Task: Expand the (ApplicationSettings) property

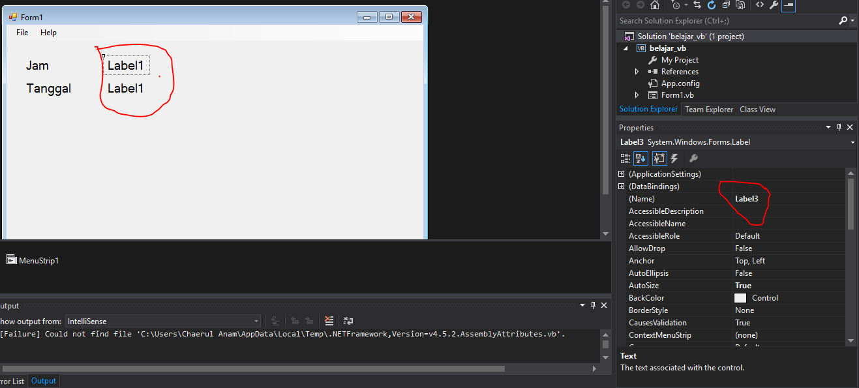Action: pyautogui.click(x=621, y=174)
